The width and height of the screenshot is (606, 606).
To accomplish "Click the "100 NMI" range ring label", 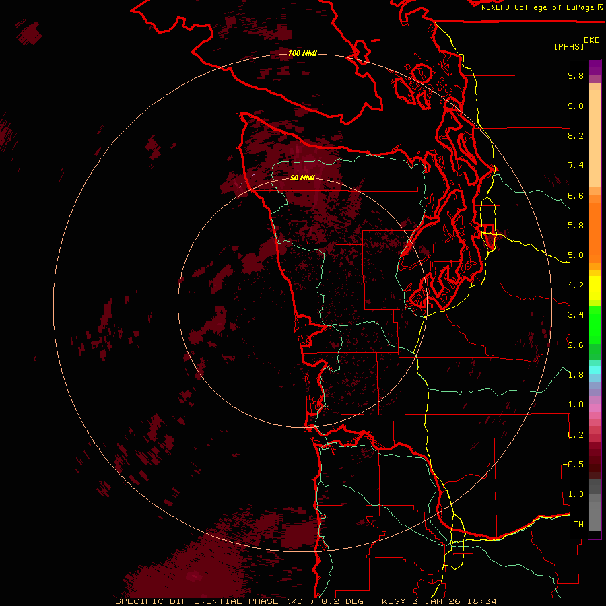I will click(x=302, y=53).
